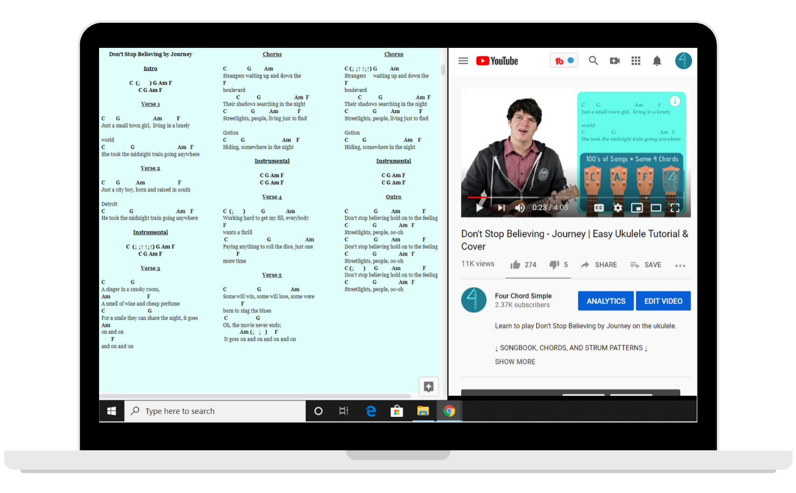The image size is (796, 493).
Task: Open Cortana from the taskbar
Action: [x=318, y=411]
